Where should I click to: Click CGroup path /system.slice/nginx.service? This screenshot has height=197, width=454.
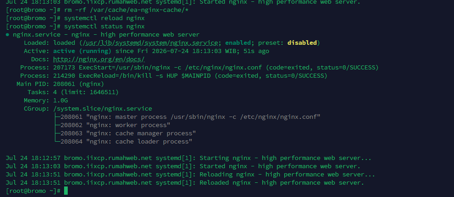[x=103, y=109]
